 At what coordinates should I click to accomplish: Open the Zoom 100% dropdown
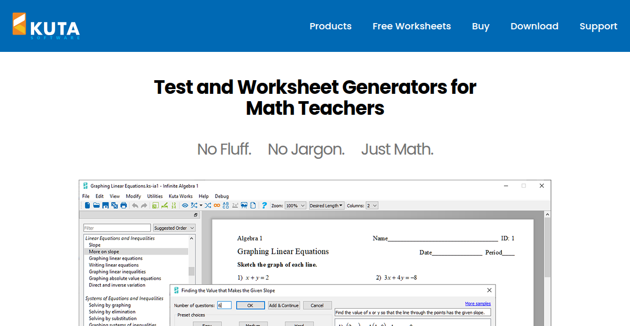click(295, 206)
